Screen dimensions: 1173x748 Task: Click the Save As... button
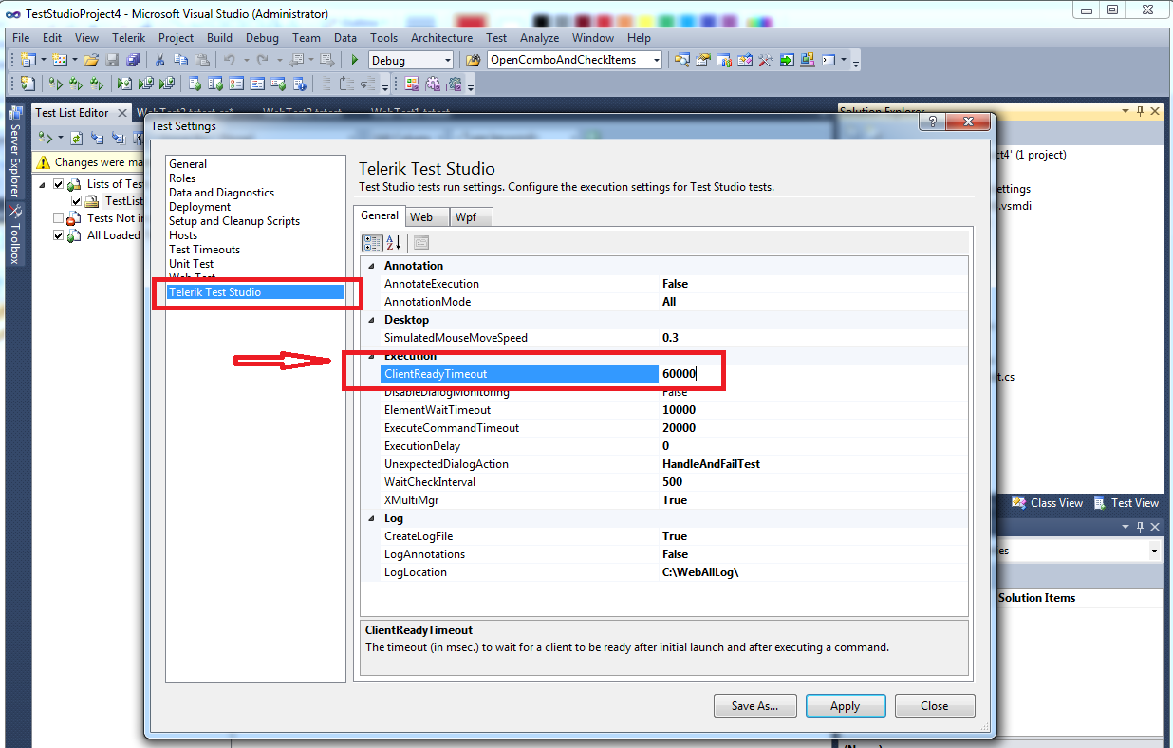[755, 706]
